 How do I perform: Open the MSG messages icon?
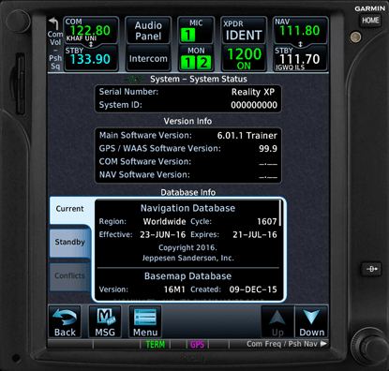click(x=105, y=321)
